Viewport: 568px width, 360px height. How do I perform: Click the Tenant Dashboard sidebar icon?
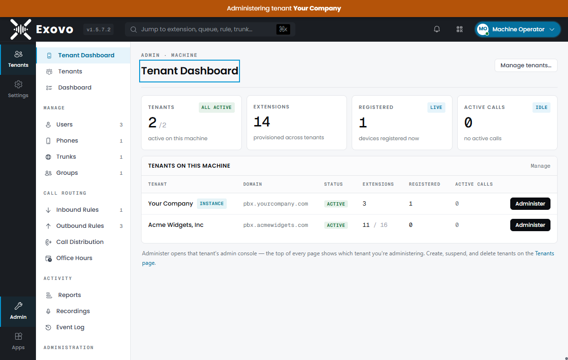pos(49,55)
